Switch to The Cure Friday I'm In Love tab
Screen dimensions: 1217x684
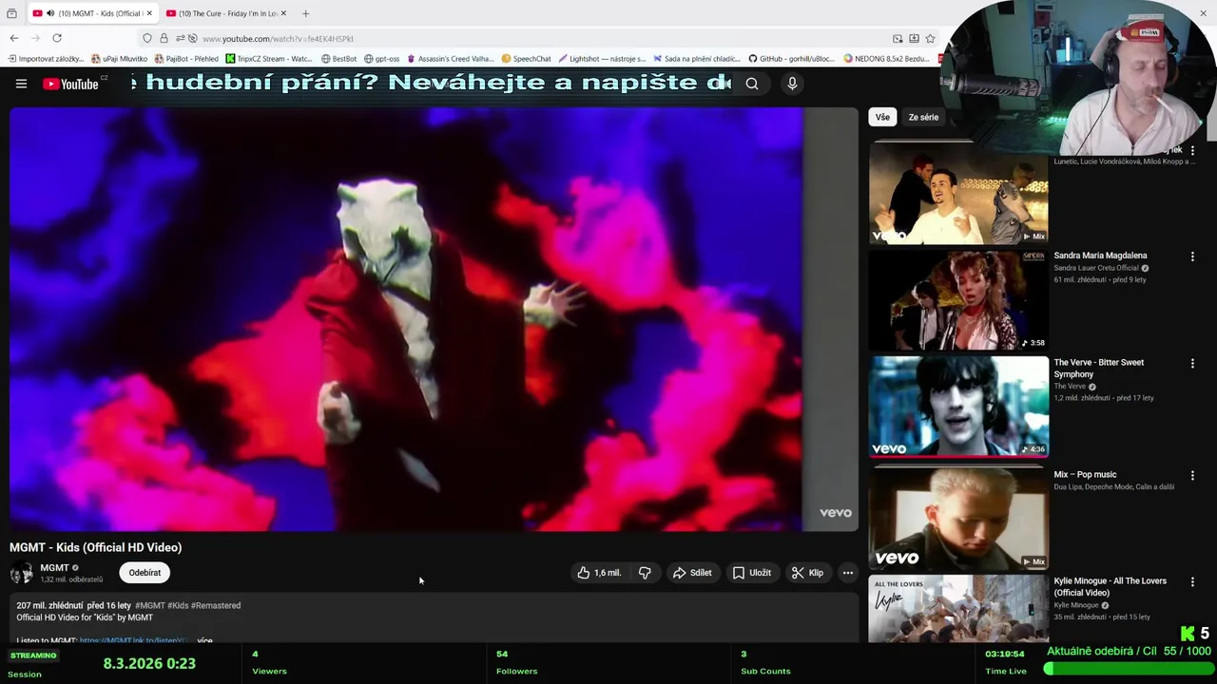pyautogui.click(x=226, y=13)
